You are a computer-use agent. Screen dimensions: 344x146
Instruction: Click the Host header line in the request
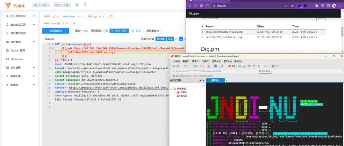[103, 64]
